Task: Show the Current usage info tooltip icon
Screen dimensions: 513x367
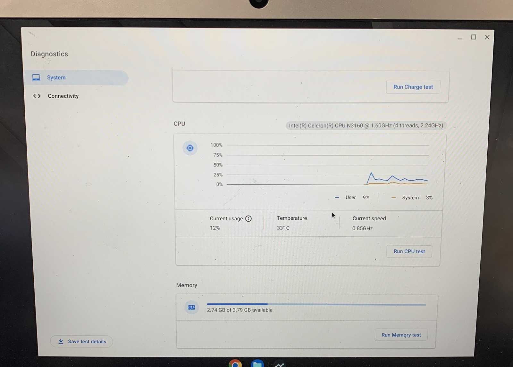Action: coord(248,218)
